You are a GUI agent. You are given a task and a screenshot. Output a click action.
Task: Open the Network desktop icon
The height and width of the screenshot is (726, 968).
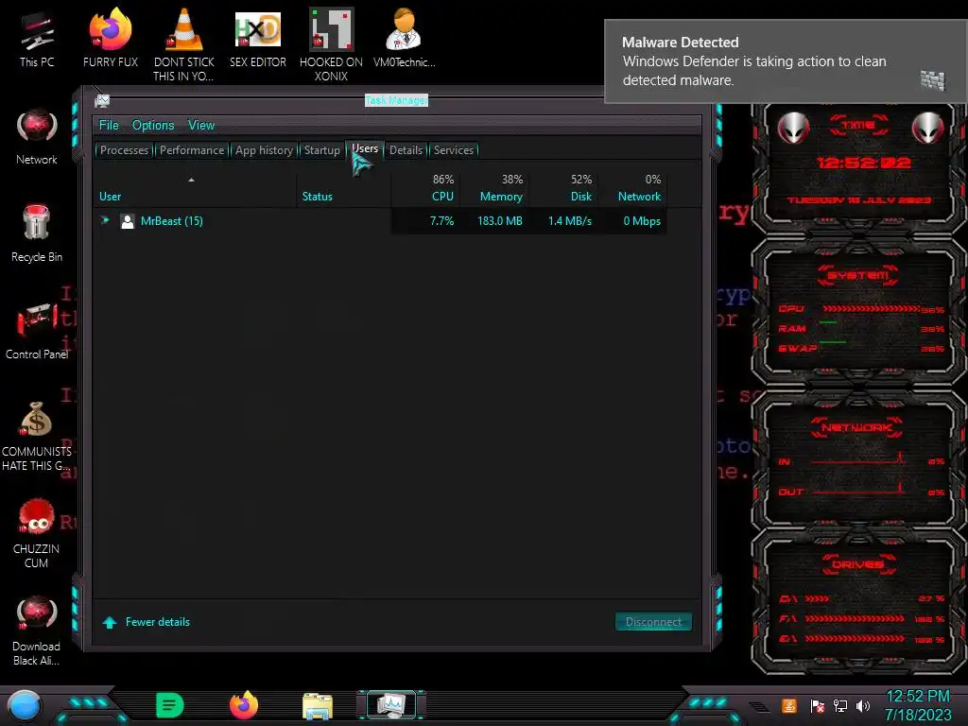pos(37,137)
